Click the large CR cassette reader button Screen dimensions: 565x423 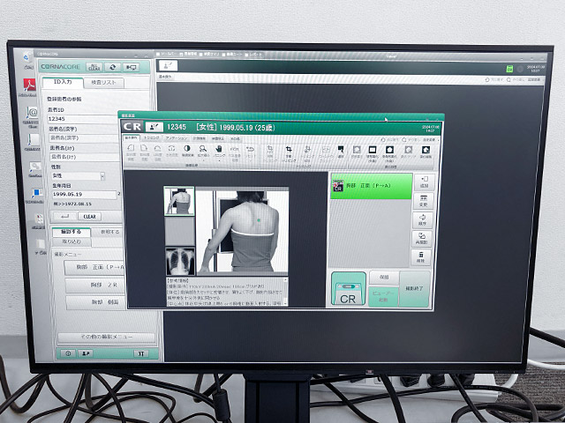(x=348, y=289)
